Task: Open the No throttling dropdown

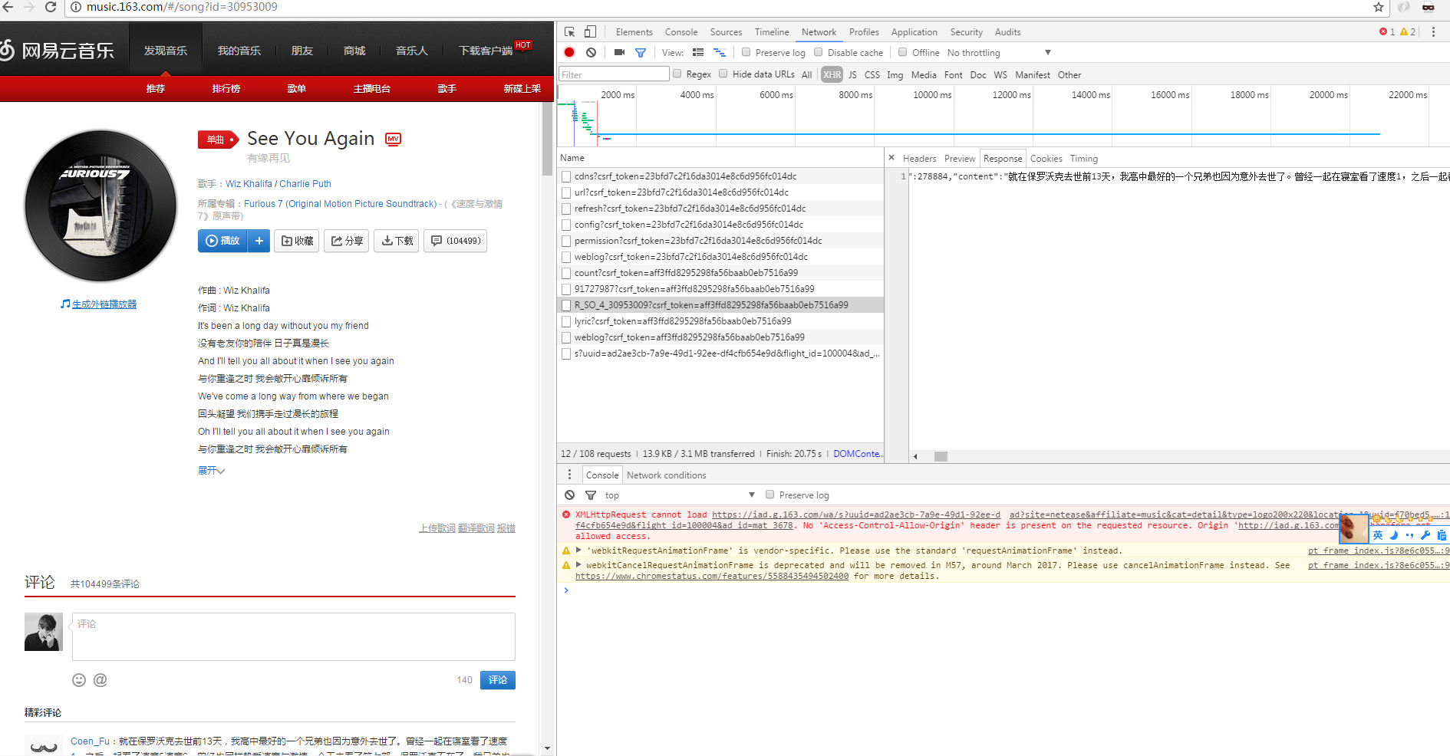Action: point(999,52)
